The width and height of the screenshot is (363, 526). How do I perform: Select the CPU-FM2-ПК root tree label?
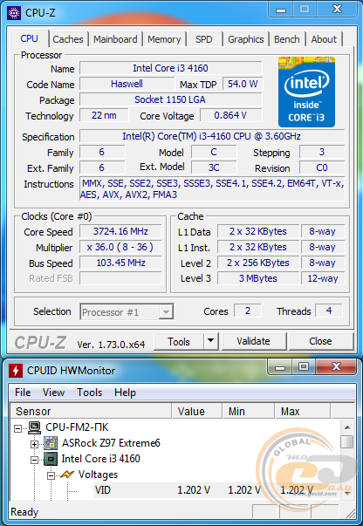coord(77,427)
